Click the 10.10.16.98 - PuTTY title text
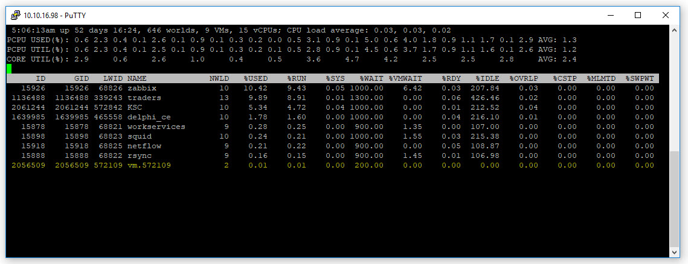This screenshot has width=688, height=264. coord(55,15)
